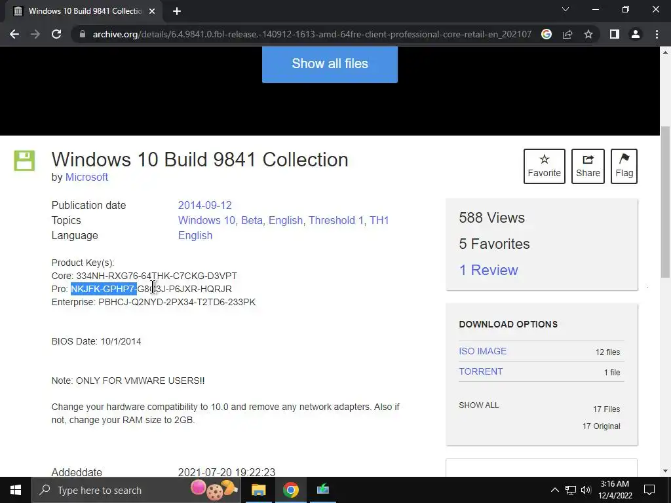671x503 pixels.
Task: Close the Windows 10 Build 9841 tab
Action: [152, 11]
